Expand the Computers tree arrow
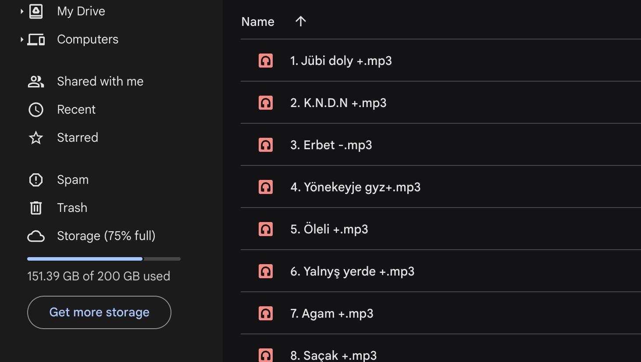 pos(21,39)
